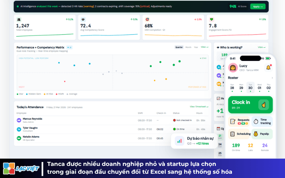Open View link in Competency Matrix

204,47
